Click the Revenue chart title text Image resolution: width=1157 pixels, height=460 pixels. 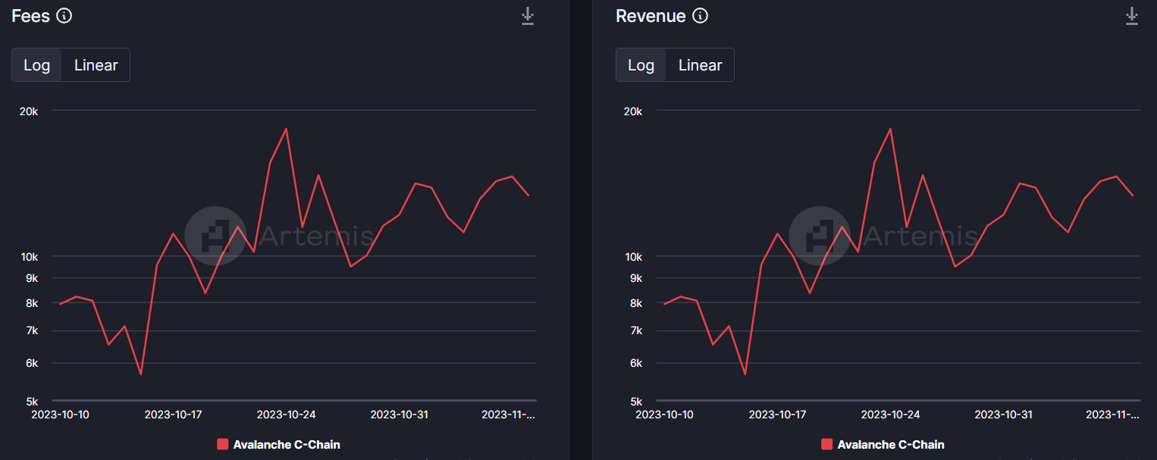[x=651, y=16]
